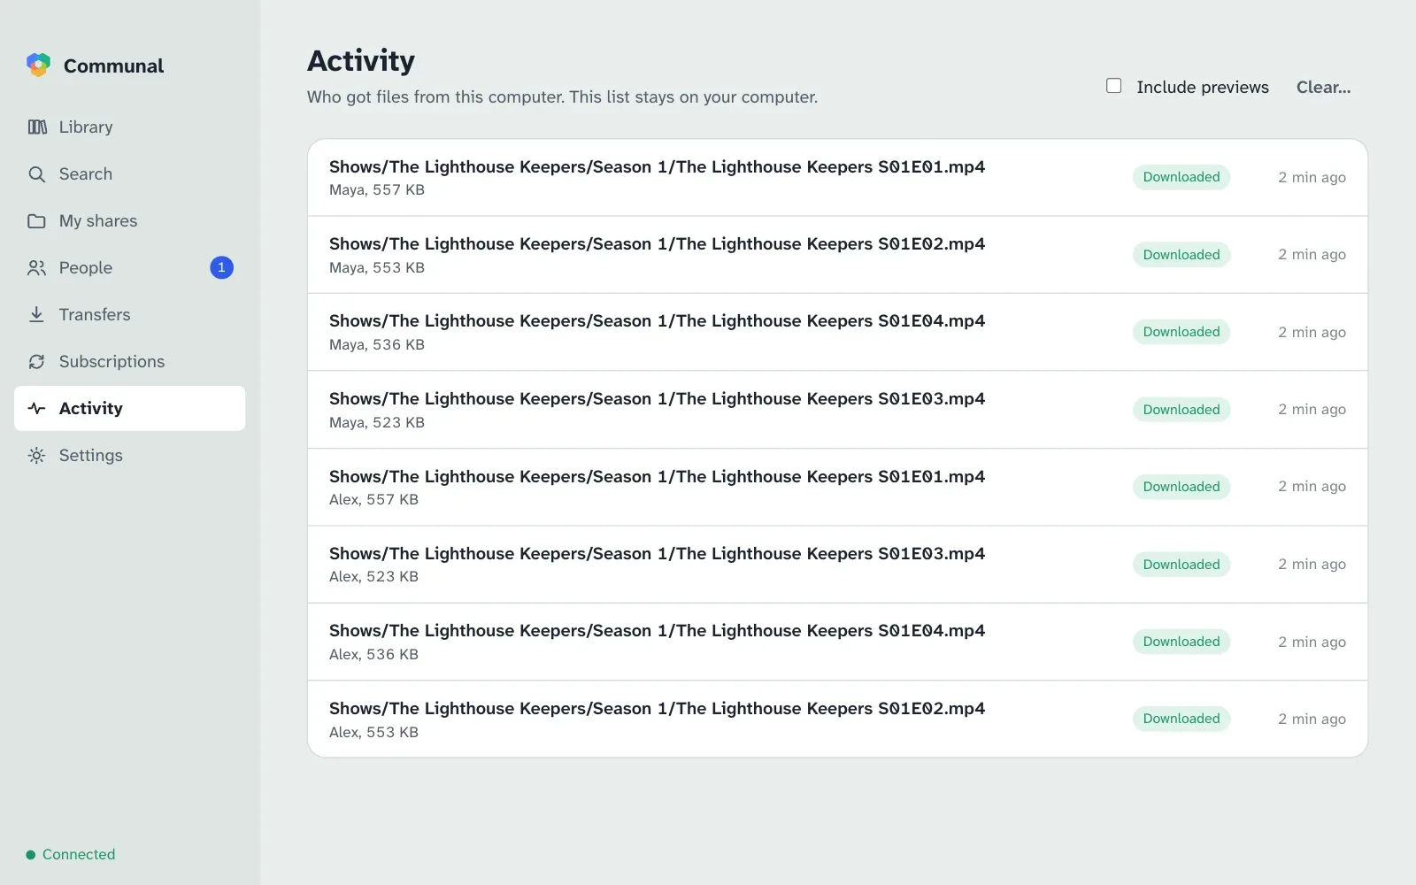Select Maya's S01E01.mp4 file name
Viewport: 1416px width, 885px height.
click(x=657, y=166)
